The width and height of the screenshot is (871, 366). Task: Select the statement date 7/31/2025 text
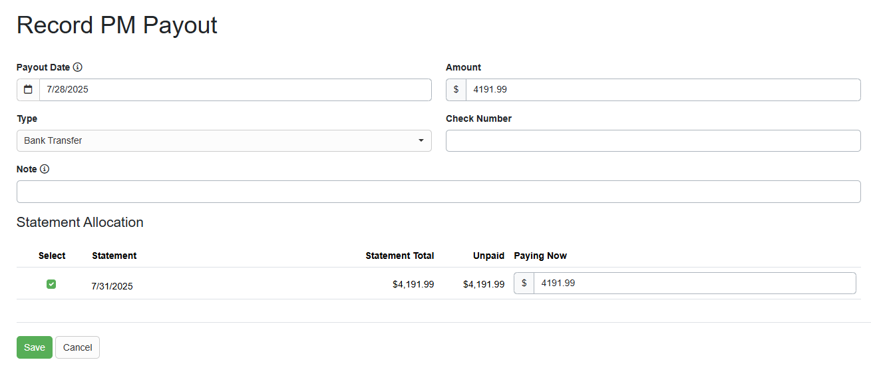pos(112,286)
